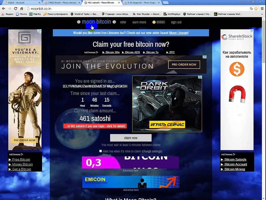
Task: Open the earn more menu item
Action: click(139, 22)
